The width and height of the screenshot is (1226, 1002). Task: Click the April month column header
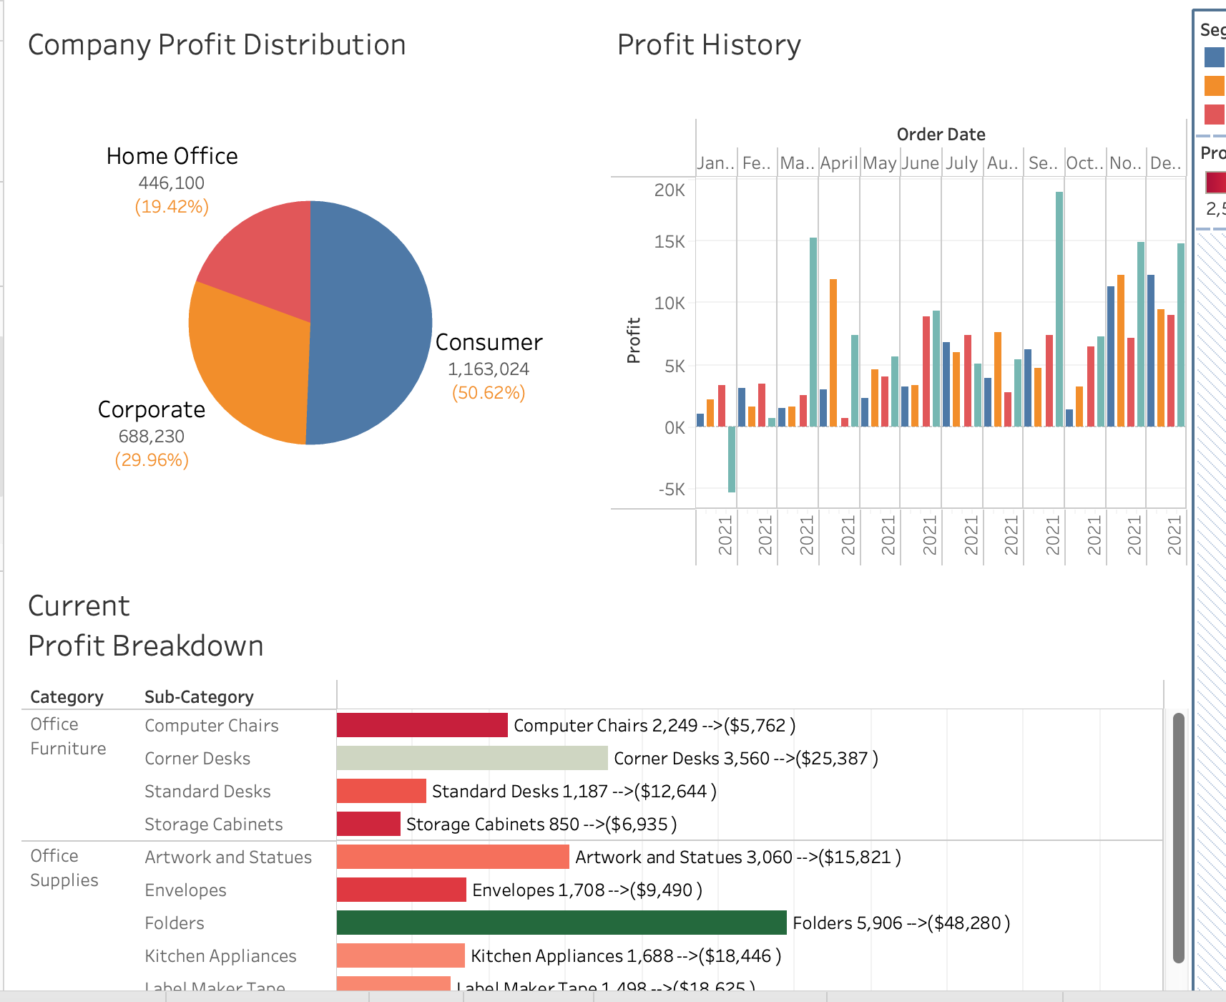[x=839, y=163]
